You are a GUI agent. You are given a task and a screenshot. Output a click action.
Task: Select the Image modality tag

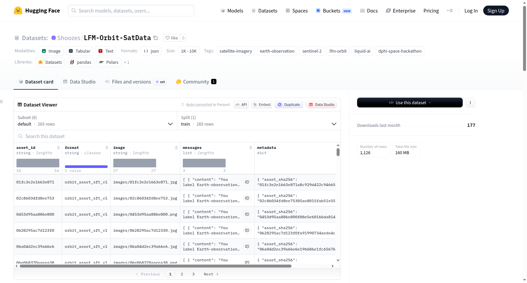tap(51, 51)
